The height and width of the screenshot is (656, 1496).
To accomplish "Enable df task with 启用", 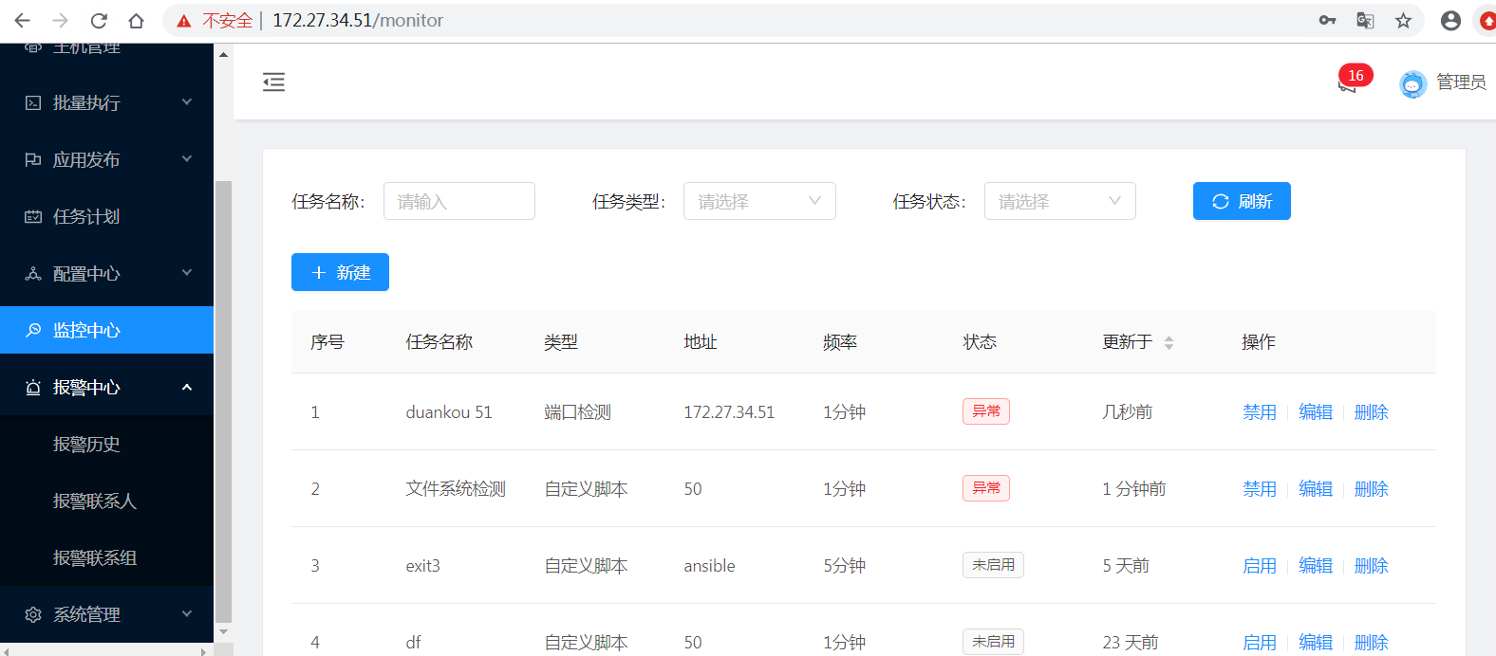I will pyautogui.click(x=1260, y=643).
